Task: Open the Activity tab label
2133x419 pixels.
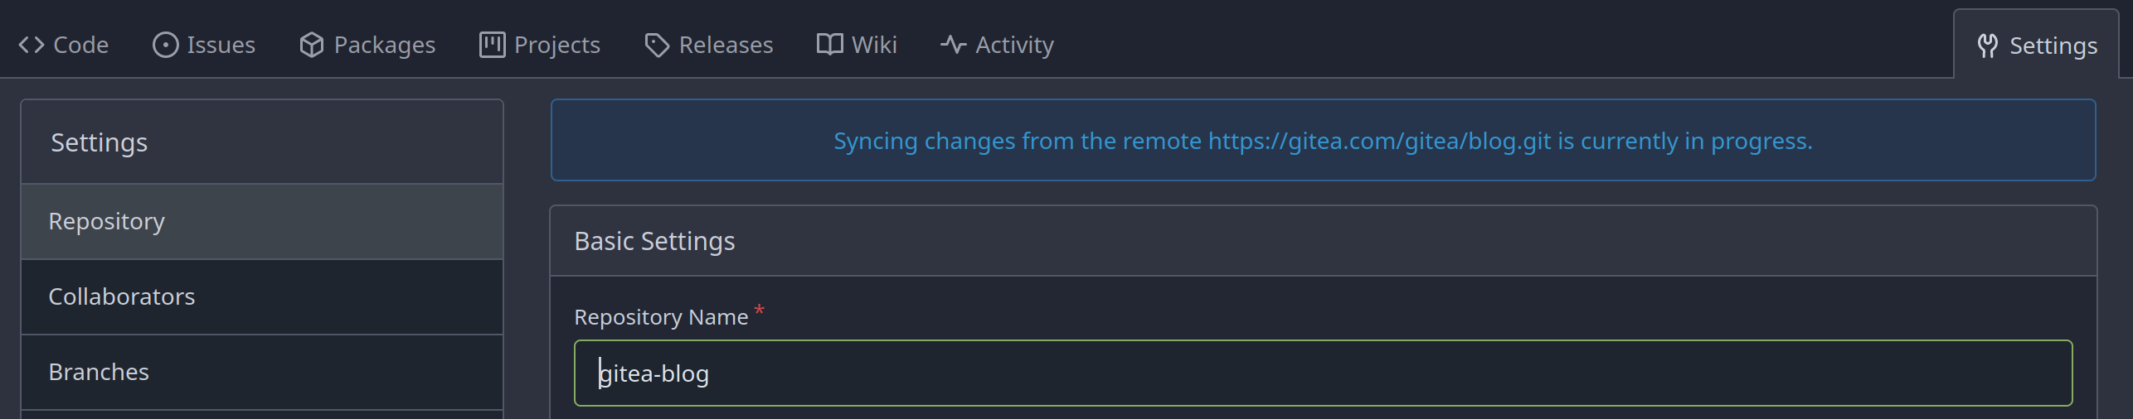Action: coord(1014,45)
